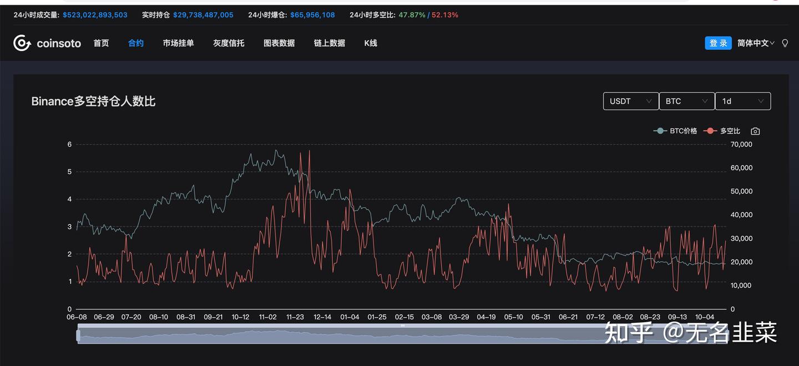Image resolution: width=799 pixels, height=366 pixels.
Task: Toggle the light bulb theme icon
Action: (x=785, y=43)
